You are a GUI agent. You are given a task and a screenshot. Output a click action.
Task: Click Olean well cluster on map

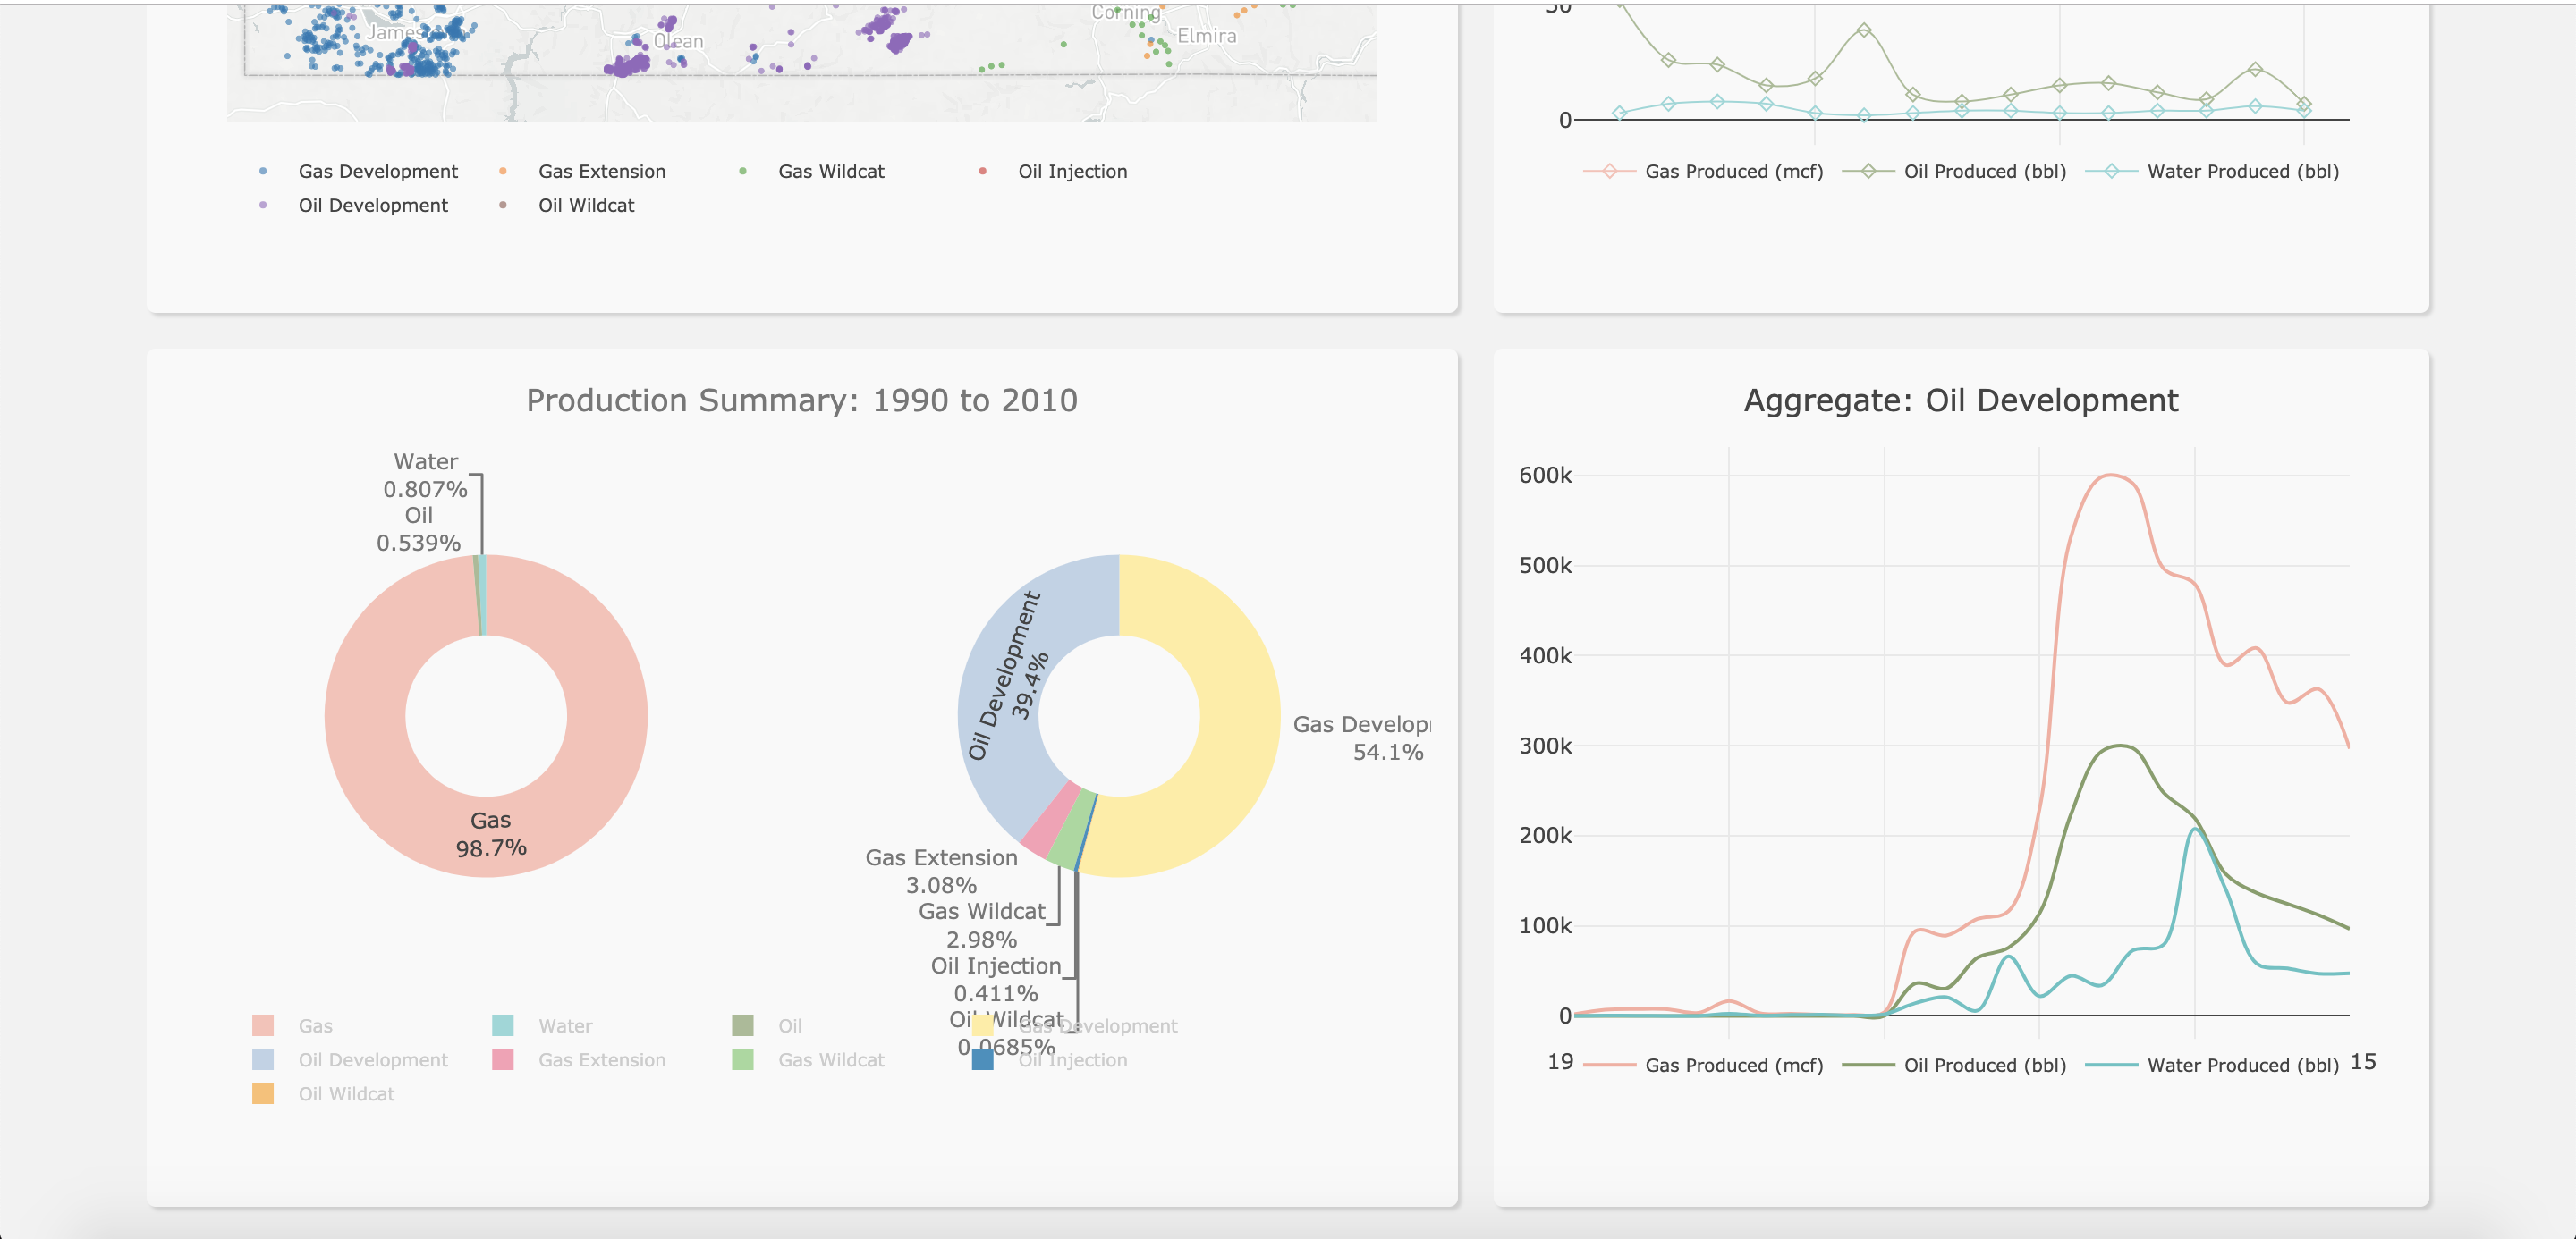coord(628,65)
